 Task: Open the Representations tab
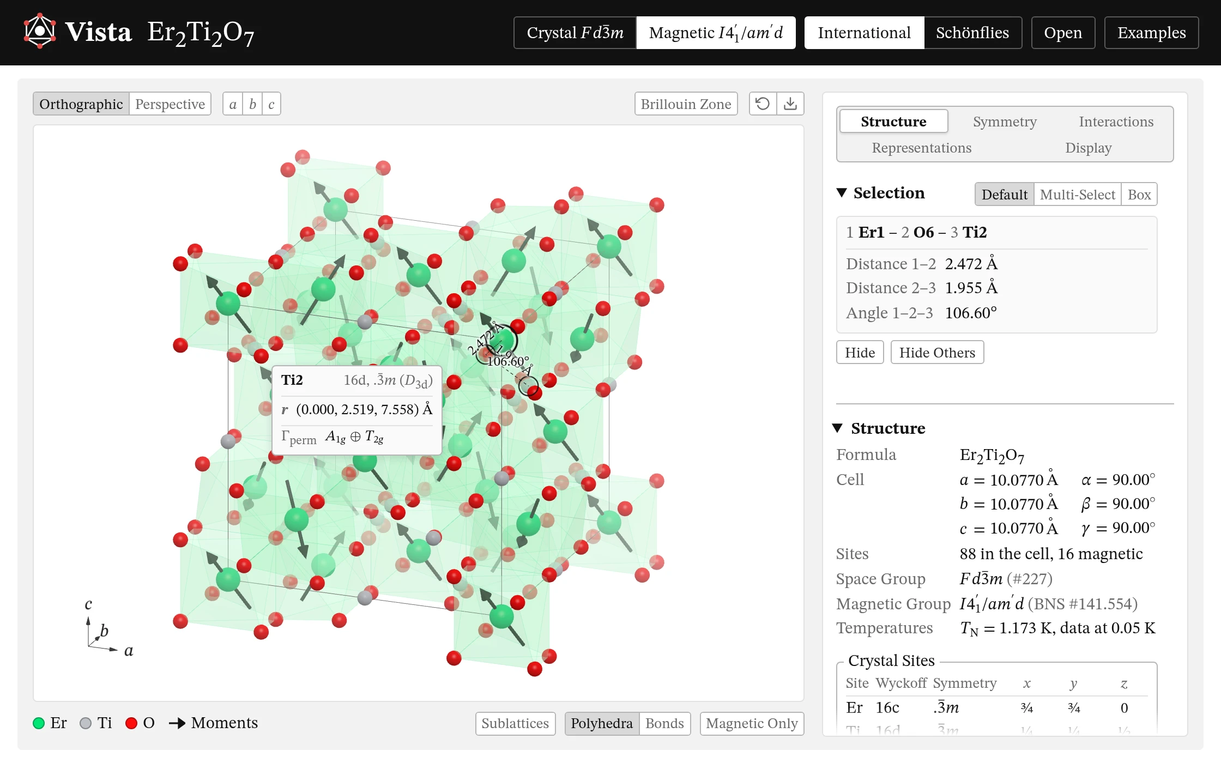coord(921,148)
